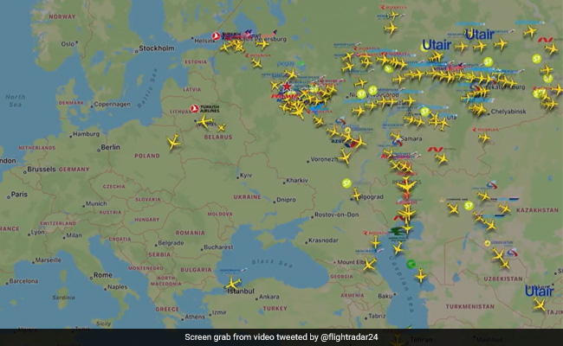Click the plane just east of Voronezh
The width and height of the screenshot is (563, 346).
[345, 157]
